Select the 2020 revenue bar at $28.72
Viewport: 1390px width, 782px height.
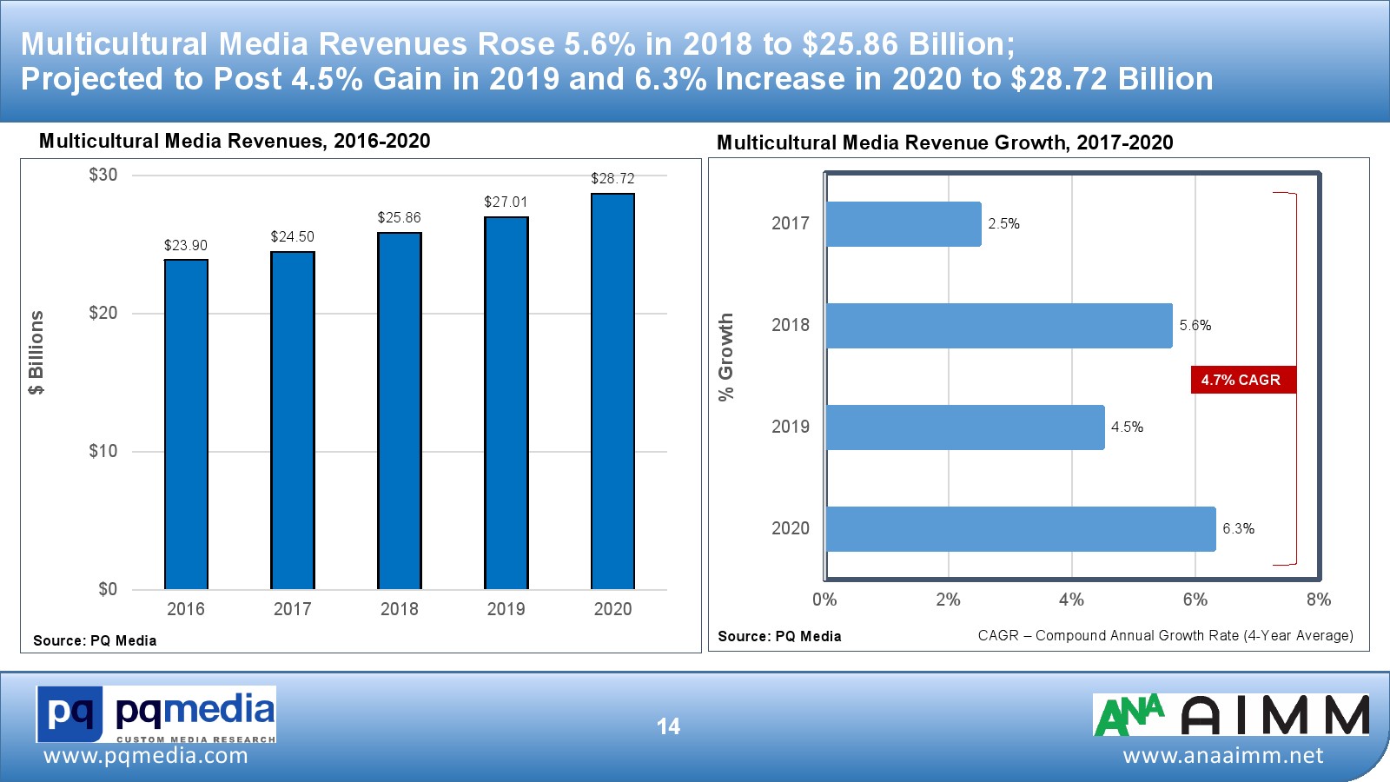(x=612, y=391)
